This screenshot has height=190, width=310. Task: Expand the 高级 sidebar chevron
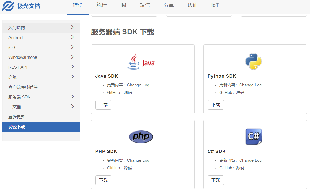[x=72, y=77]
